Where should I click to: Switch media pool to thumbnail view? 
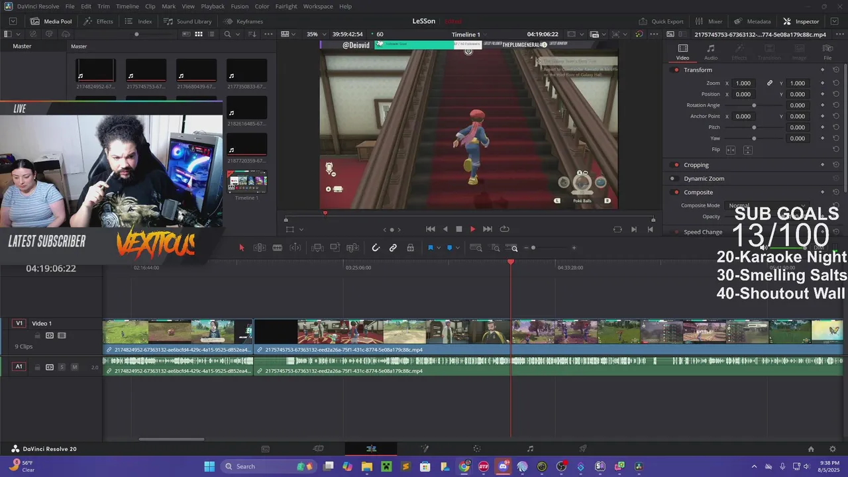coord(198,34)
